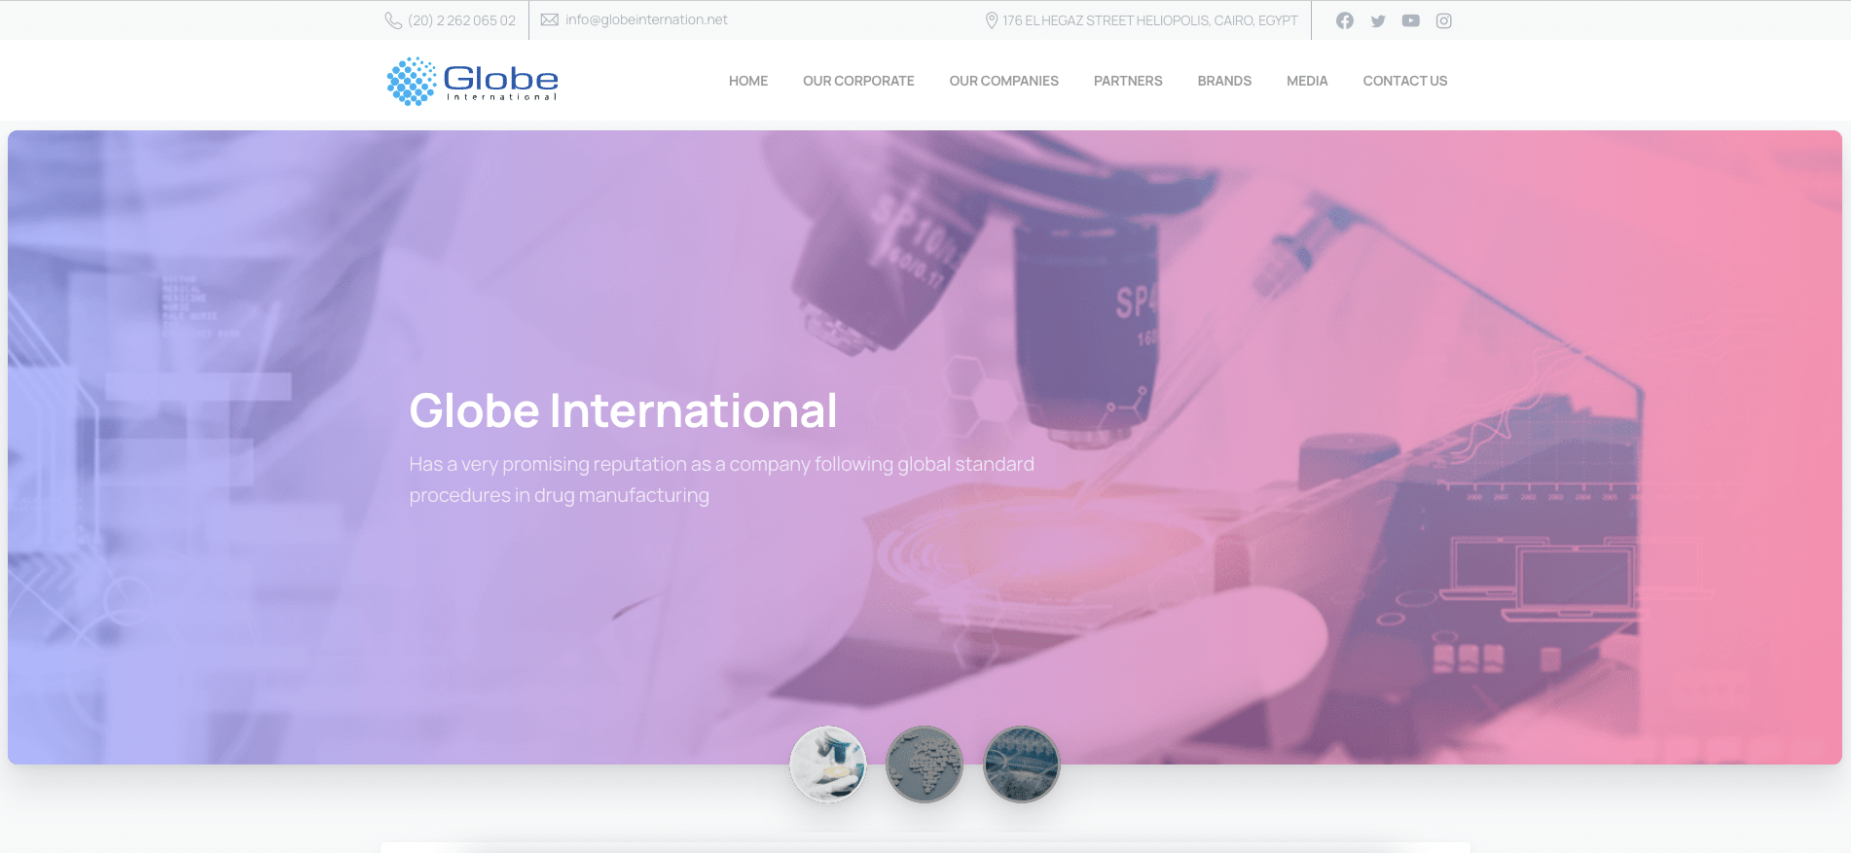Select the third slider thumbnail

(x=1021, y=764)
